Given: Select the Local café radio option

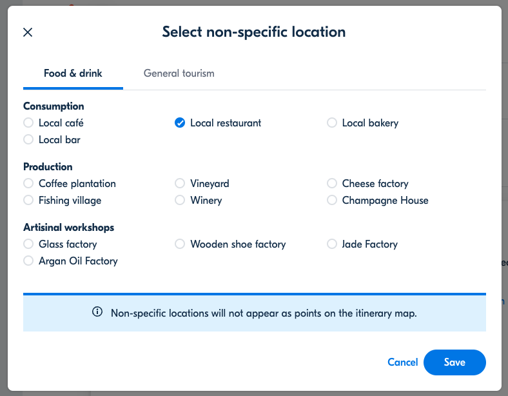Looking at the screenshot, I should pos(28,123).
